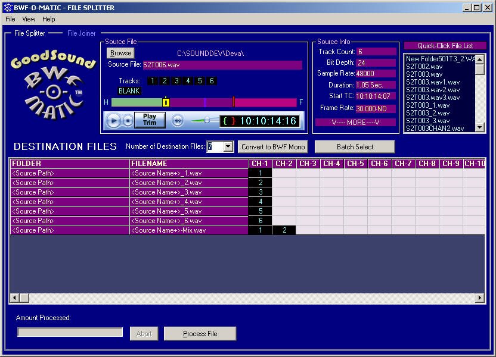Click the destination table scroll-right arrow
This screenshot has width=496, height=357.
coord(480,297)
